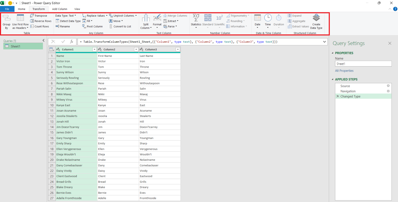Click Use First Row as Headers icon
The image size is (398, 202).
tap(20, 18)
